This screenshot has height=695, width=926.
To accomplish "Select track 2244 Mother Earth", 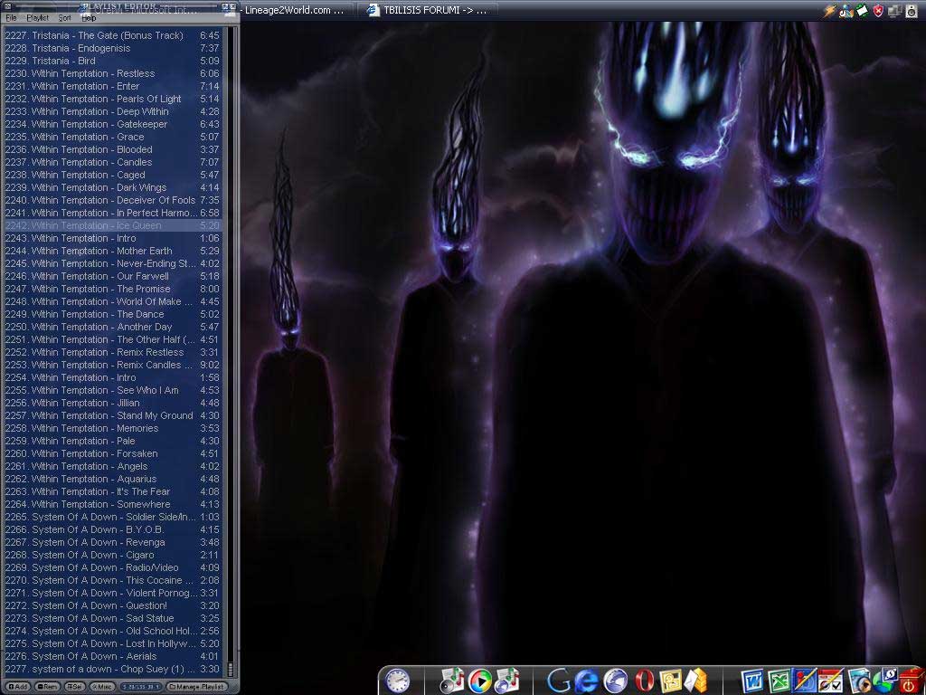I will click(x=112, y=251).
